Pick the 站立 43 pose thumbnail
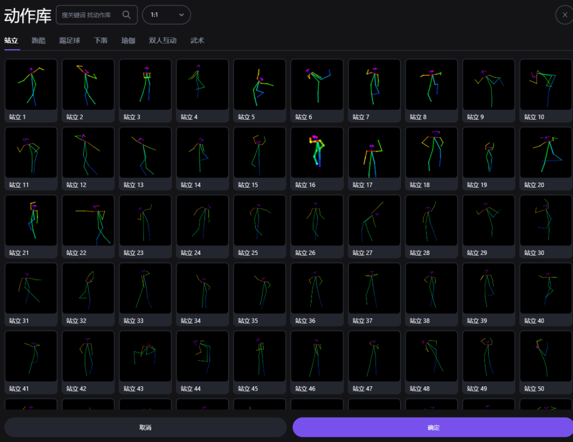This screenshot has height=442, width=573. [145, 356]
